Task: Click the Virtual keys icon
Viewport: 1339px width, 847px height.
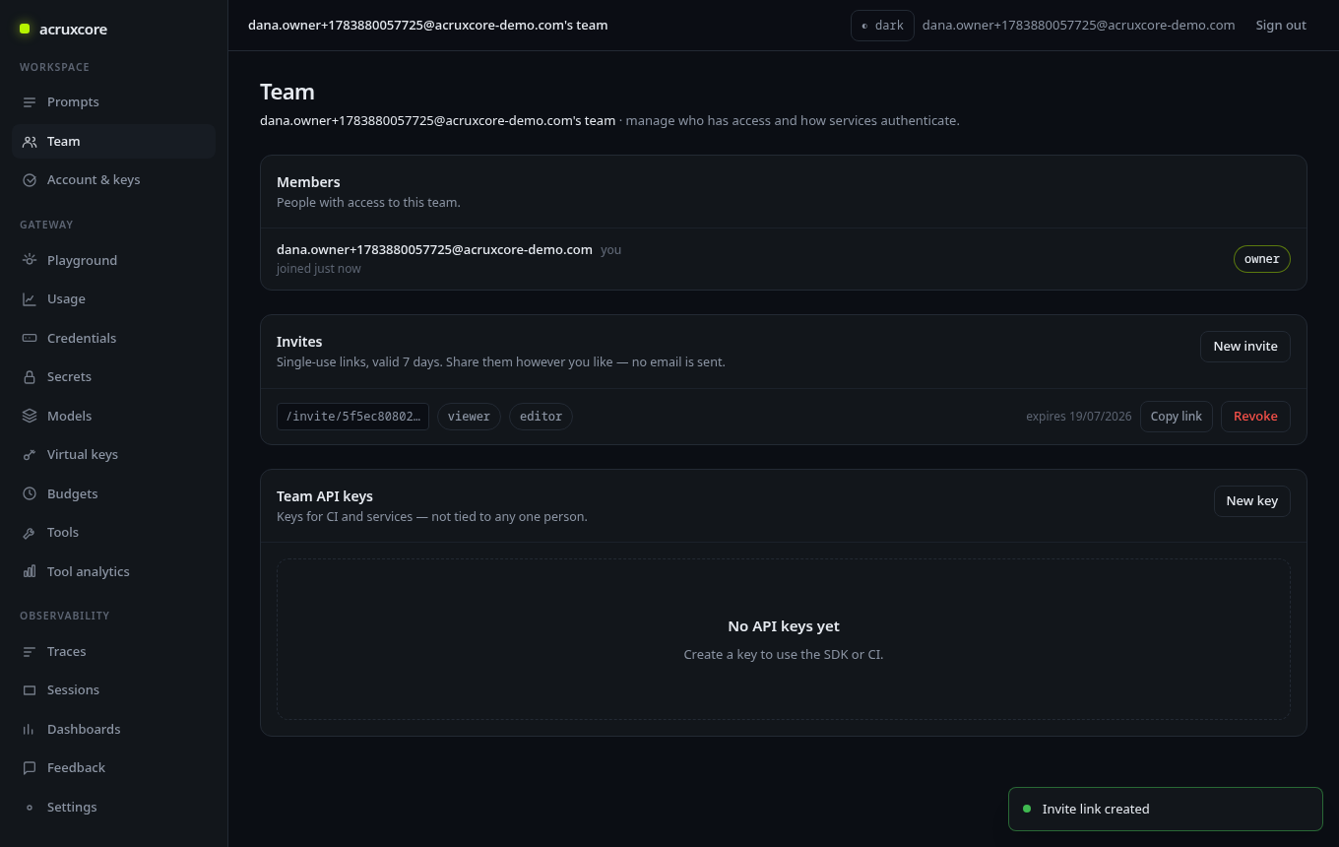Action: coord(30,455)
